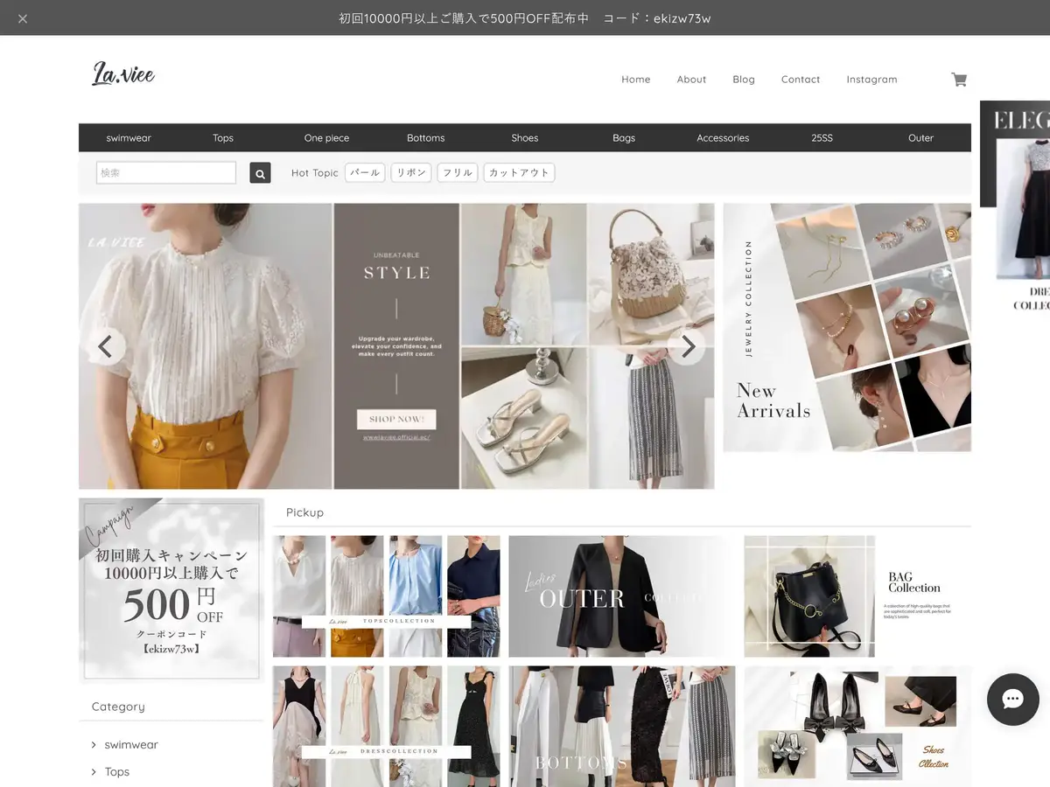The height and width of the screenshot is (787, 1050).
Task: Open the One piece category
Action: (x=326, y=138)
